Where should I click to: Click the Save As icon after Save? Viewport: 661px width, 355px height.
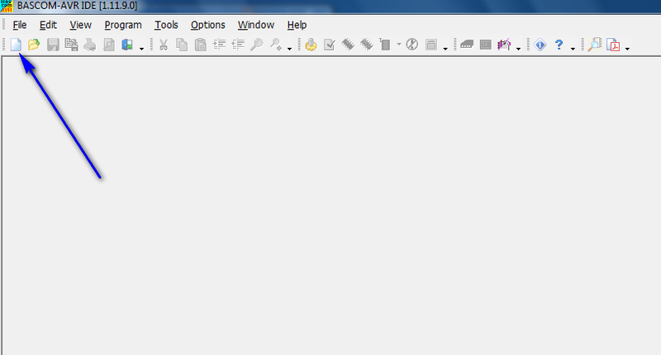coord(71,45)
